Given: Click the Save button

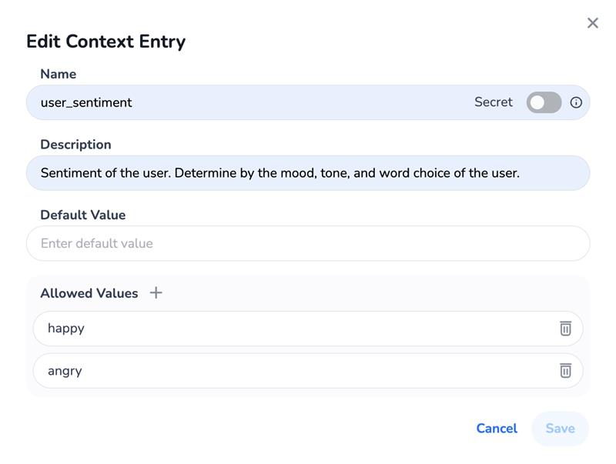Looking at the screenshot, I should pyautogui.click(x=560, y=429).
